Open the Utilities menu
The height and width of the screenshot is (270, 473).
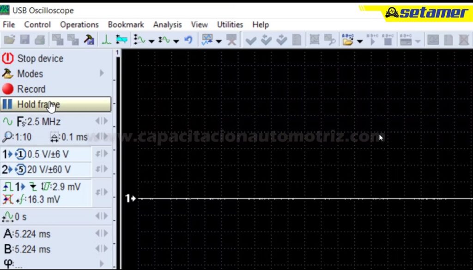coord(230,24)
